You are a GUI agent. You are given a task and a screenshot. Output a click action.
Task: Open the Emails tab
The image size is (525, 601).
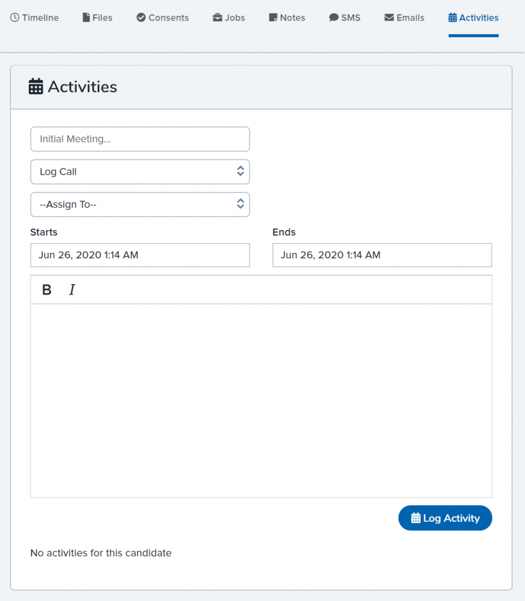point(404,18)
